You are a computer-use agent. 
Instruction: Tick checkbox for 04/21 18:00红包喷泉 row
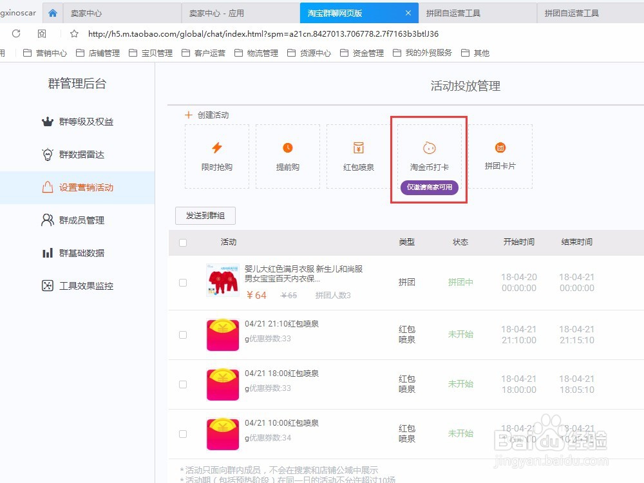[183, 384]
